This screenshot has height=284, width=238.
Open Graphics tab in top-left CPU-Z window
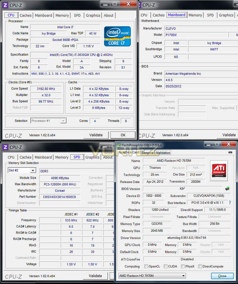[93, 15]
